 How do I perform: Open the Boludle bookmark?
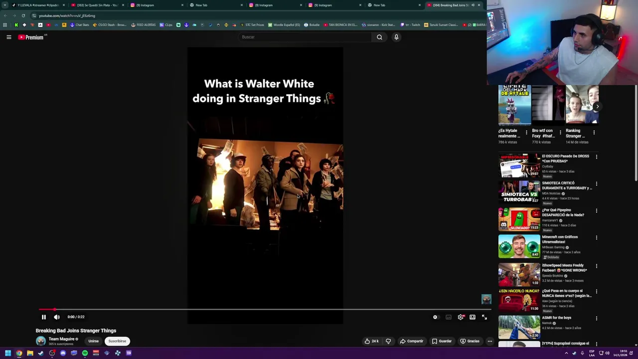(312, 24)
